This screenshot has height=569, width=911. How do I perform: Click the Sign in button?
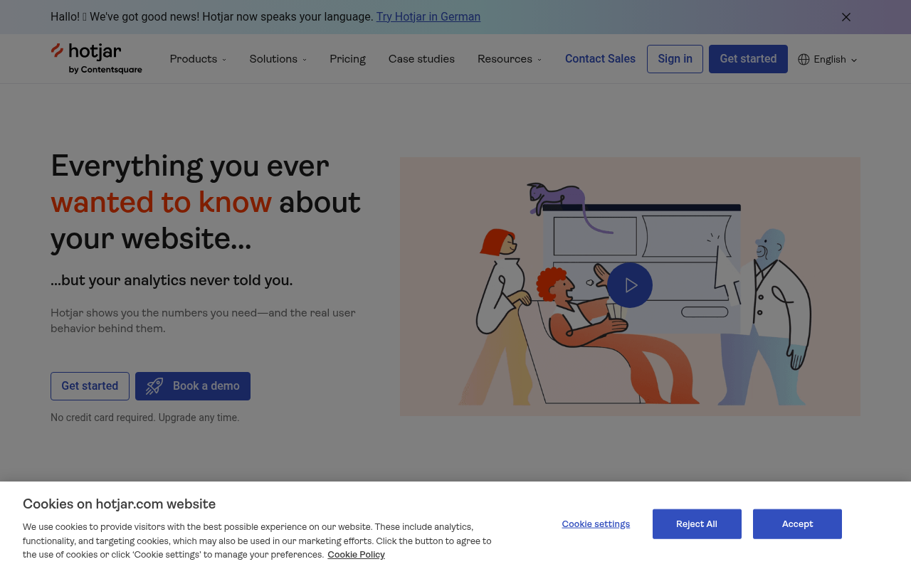tap(675, 59)
